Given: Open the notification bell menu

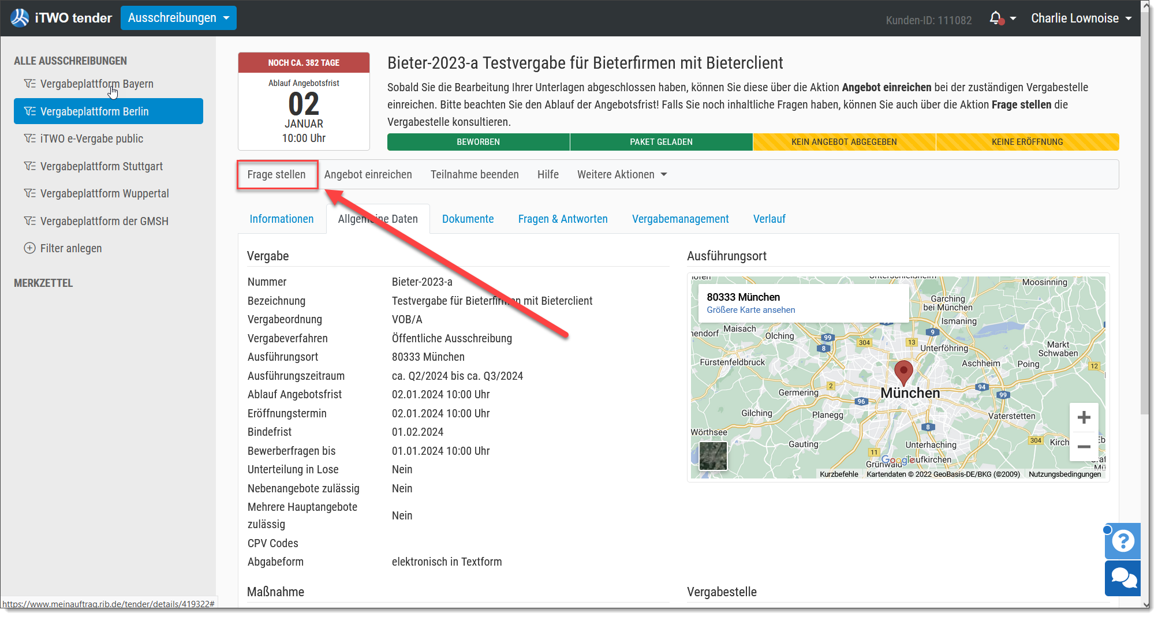Looking at the screenshot, I should pyautogui.click(x=1002, y=18).
